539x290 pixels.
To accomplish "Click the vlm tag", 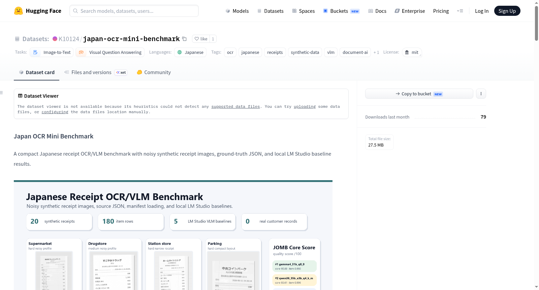I will [331, 52].
